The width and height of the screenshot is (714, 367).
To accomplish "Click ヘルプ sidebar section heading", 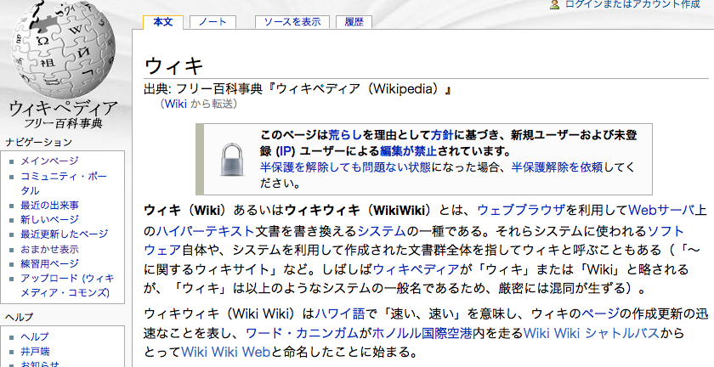I will click(x=19, y=317).
